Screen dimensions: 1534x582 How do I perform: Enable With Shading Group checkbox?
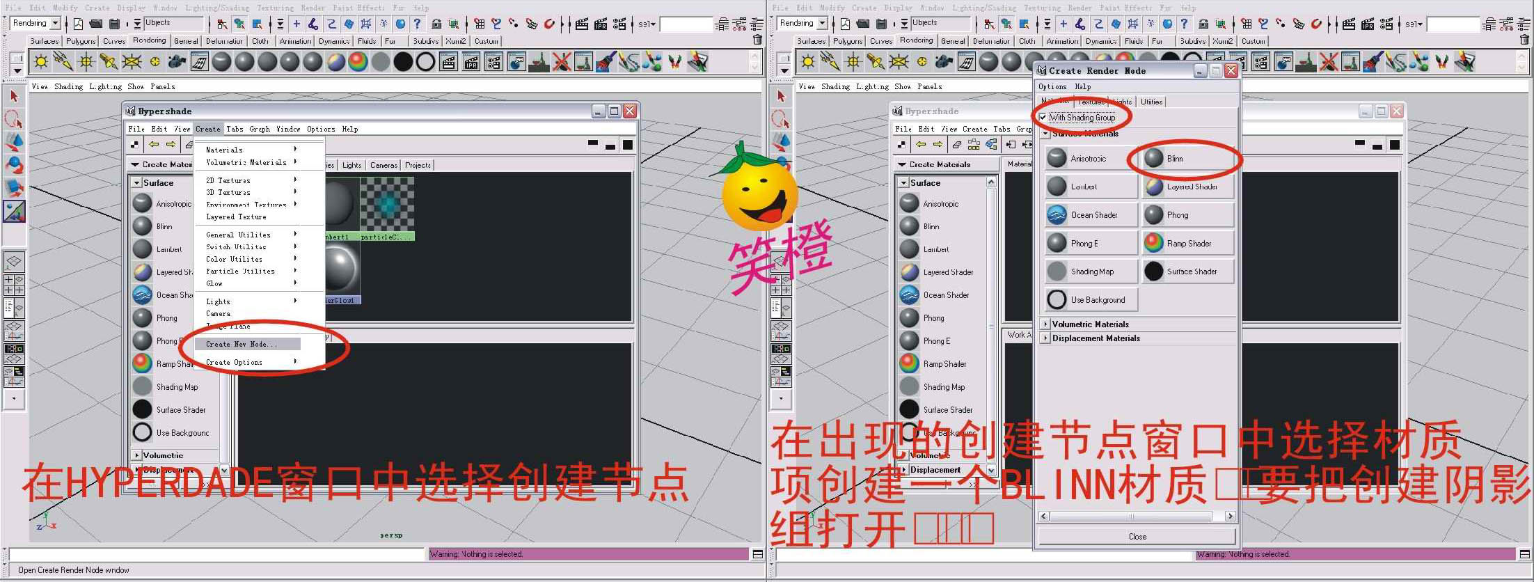click(1043, 118)
